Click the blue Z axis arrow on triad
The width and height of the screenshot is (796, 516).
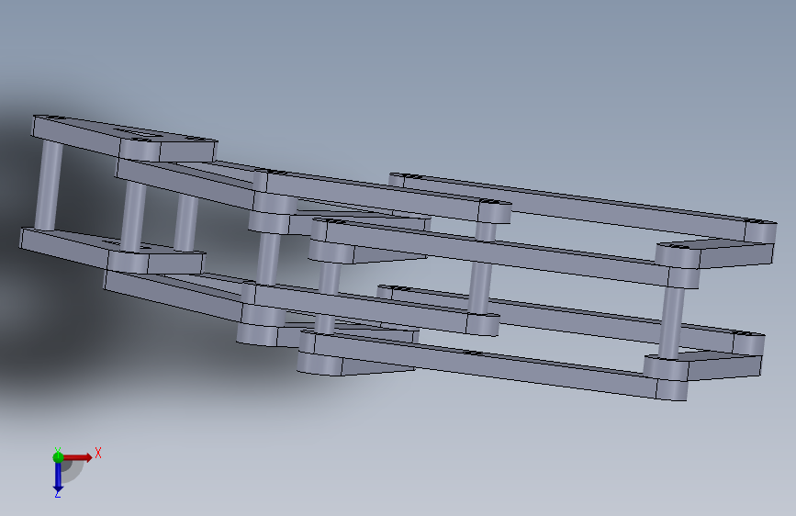58,477
